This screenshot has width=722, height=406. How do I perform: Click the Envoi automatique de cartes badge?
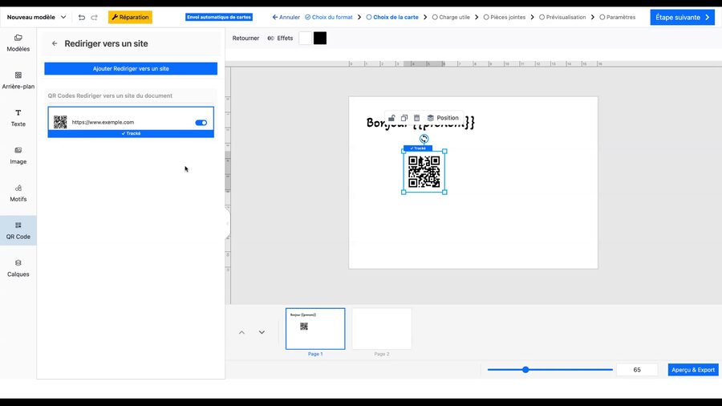(219, 17)
